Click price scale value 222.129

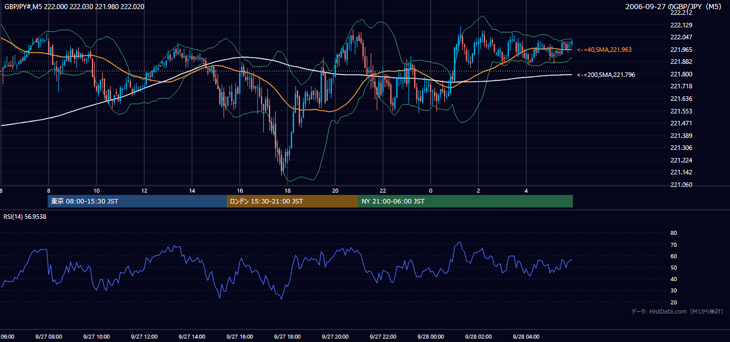point(681,25)
